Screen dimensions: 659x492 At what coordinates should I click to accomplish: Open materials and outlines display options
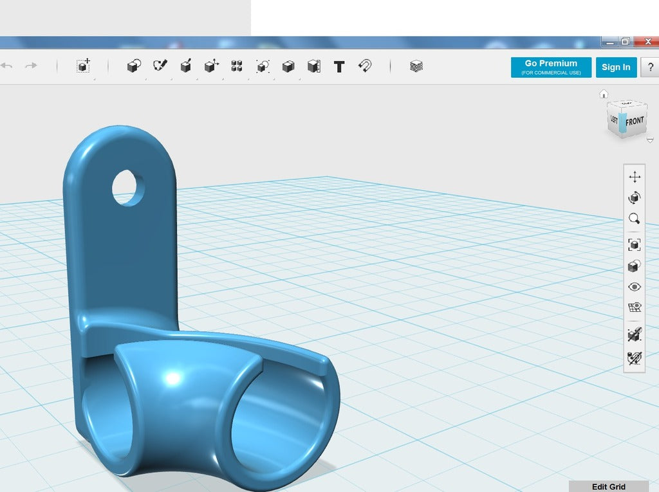coord(635,266)
